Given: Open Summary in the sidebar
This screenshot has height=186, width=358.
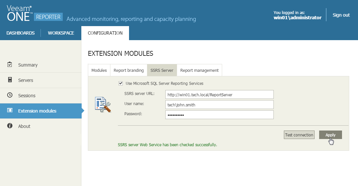Looking at the screenshot, I should coord(41,65).
